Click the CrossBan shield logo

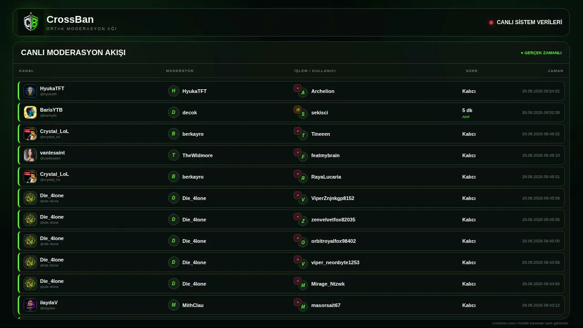click(x=31, y=22)
